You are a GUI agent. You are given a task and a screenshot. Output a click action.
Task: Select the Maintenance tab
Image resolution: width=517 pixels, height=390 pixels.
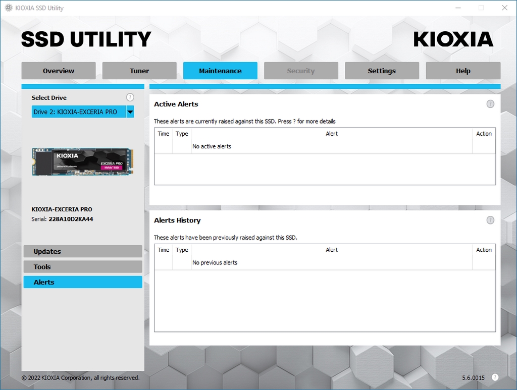(220, 71)
